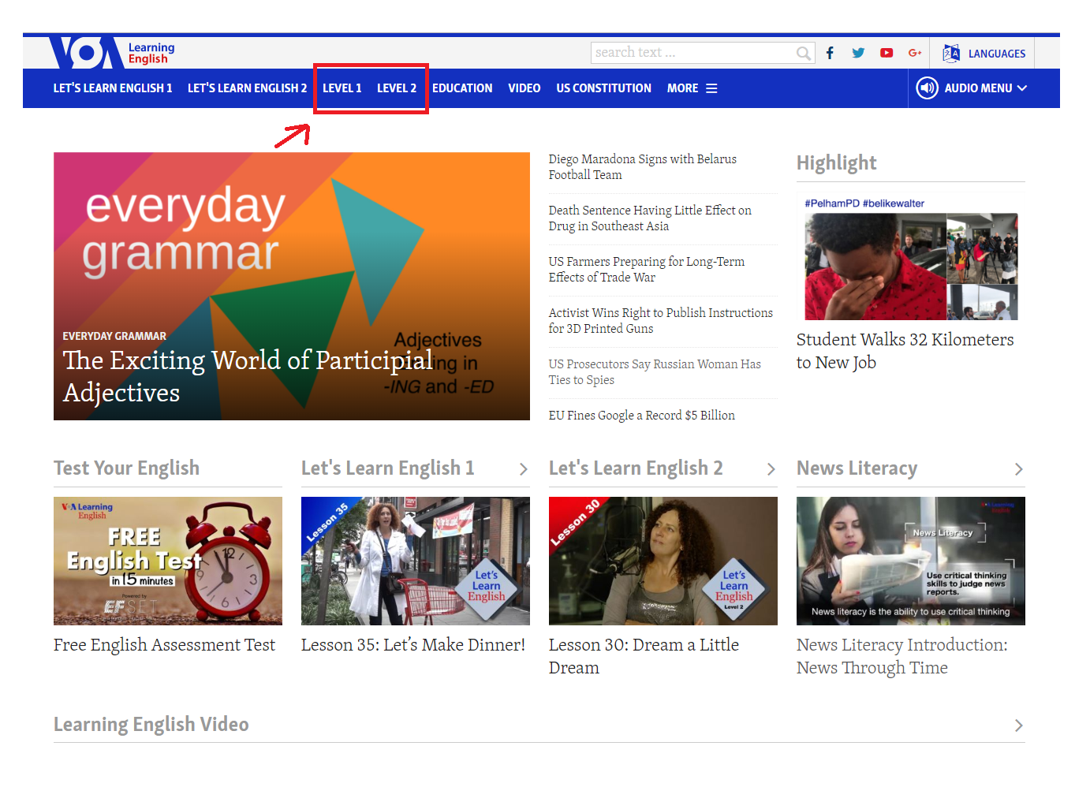Expand the Audio Menu chevron
This screenshot has width=1090, height=787.
coord(1022,88)
